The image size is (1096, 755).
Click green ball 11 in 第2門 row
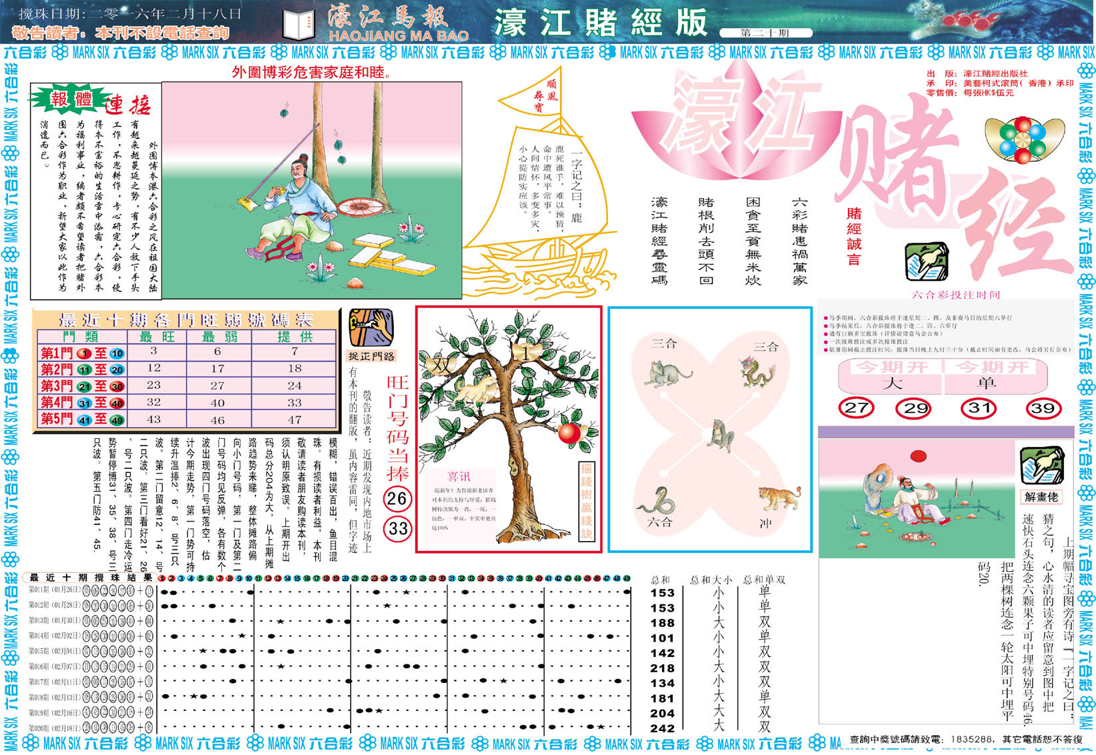click(x=84, y=369)
